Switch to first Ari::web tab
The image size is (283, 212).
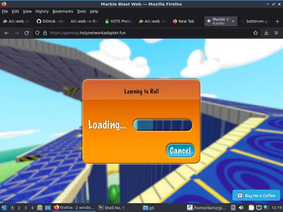point(16,21)
